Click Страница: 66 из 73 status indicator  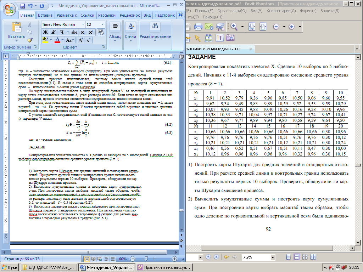coord(22,259)
